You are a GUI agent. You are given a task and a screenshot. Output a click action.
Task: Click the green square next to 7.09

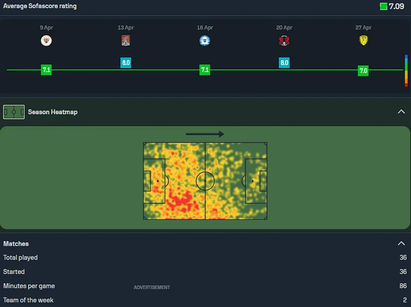pyautogui.click(x=383, y=6)
